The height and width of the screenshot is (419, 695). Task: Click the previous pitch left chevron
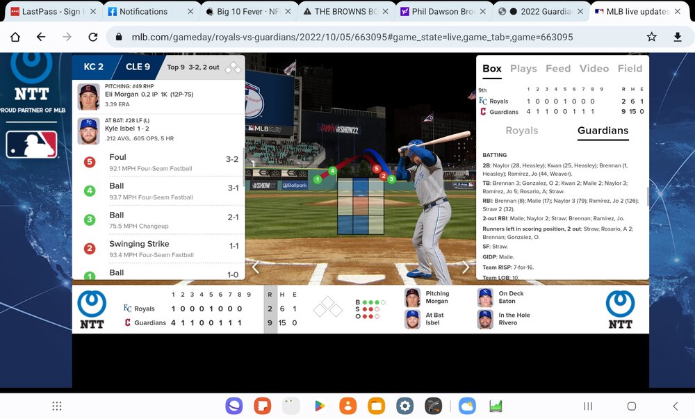[255, 267]
